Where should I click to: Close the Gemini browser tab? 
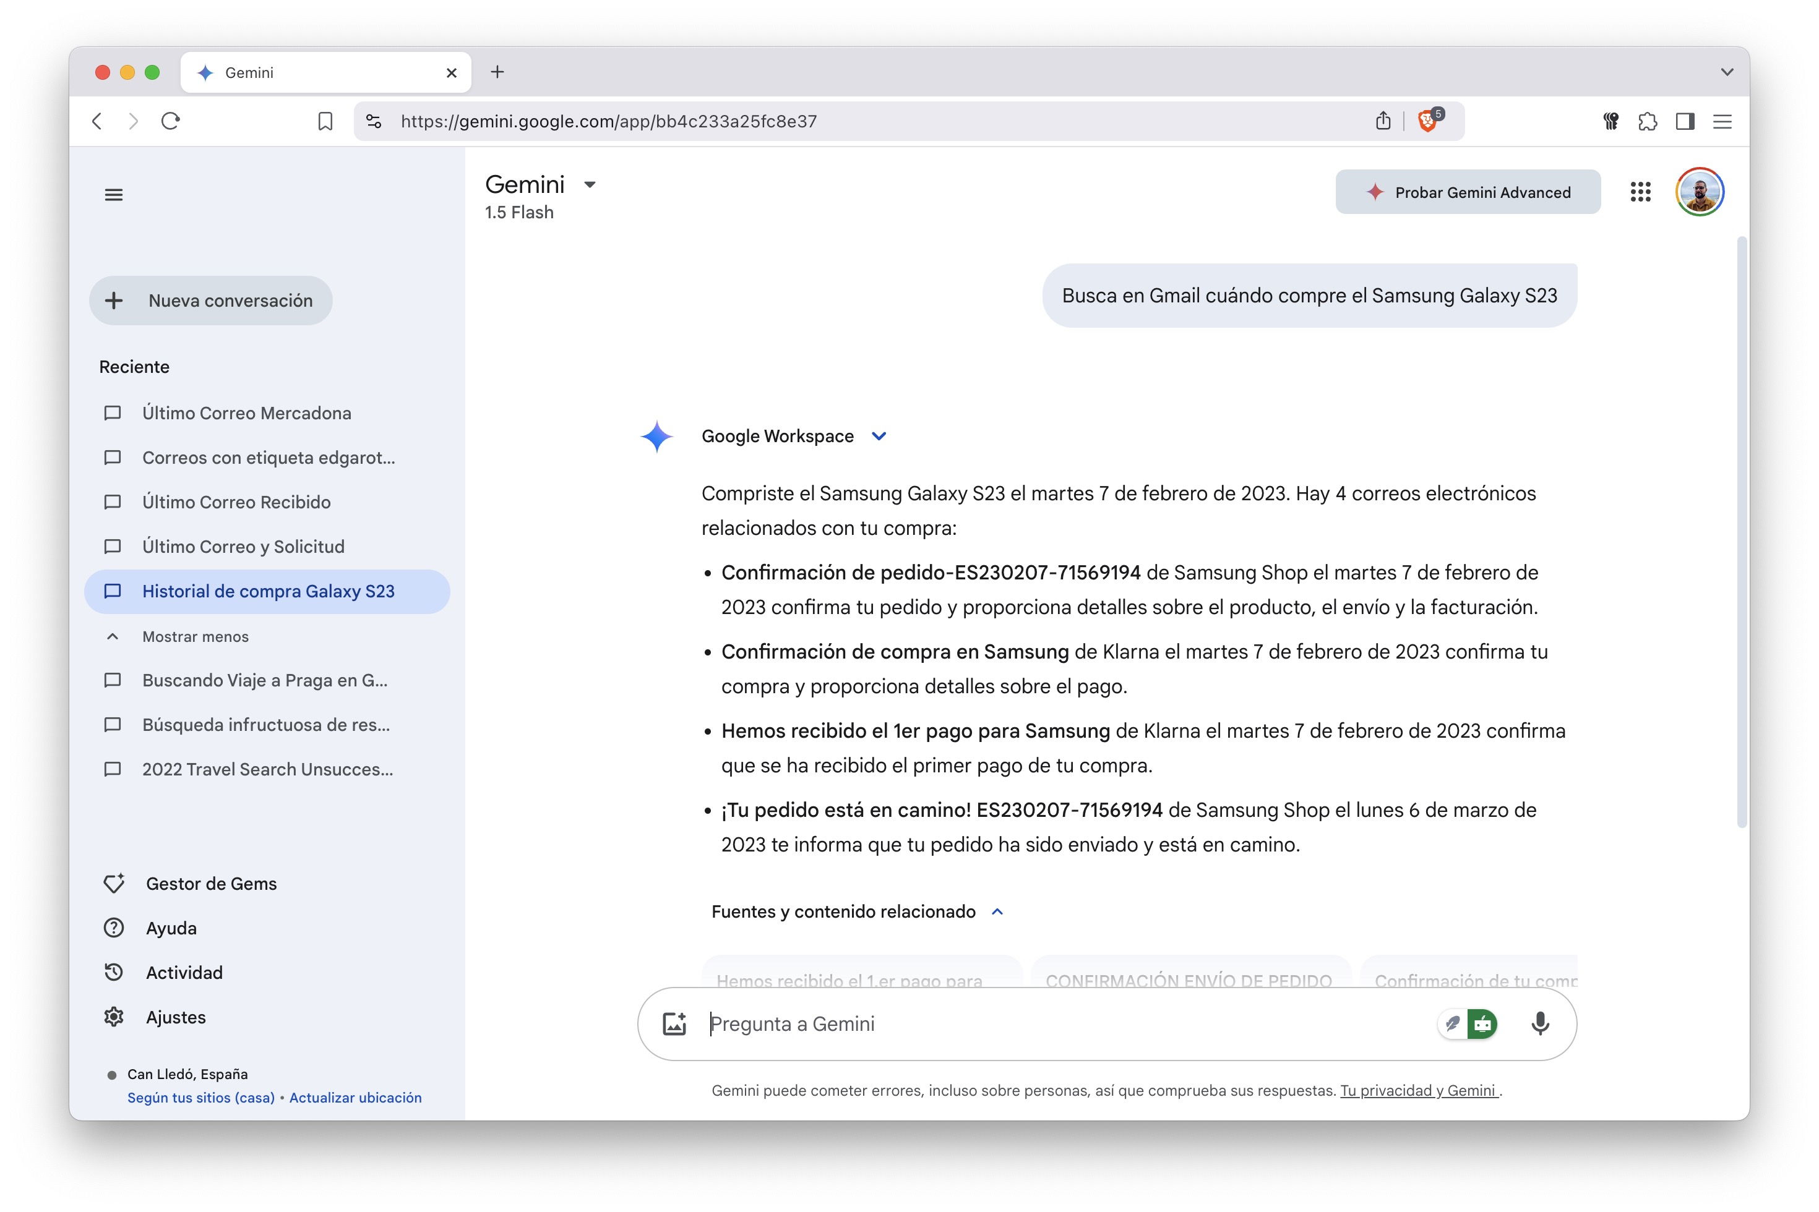click(x=452, y=73)
